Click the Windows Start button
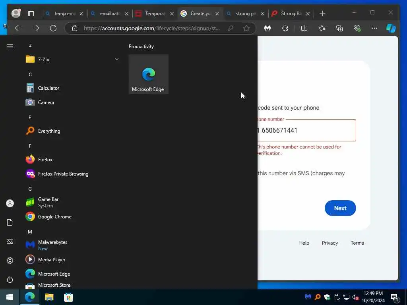This screenshot has height=305, width=407. pyautogui.click(x=10, y=297)
